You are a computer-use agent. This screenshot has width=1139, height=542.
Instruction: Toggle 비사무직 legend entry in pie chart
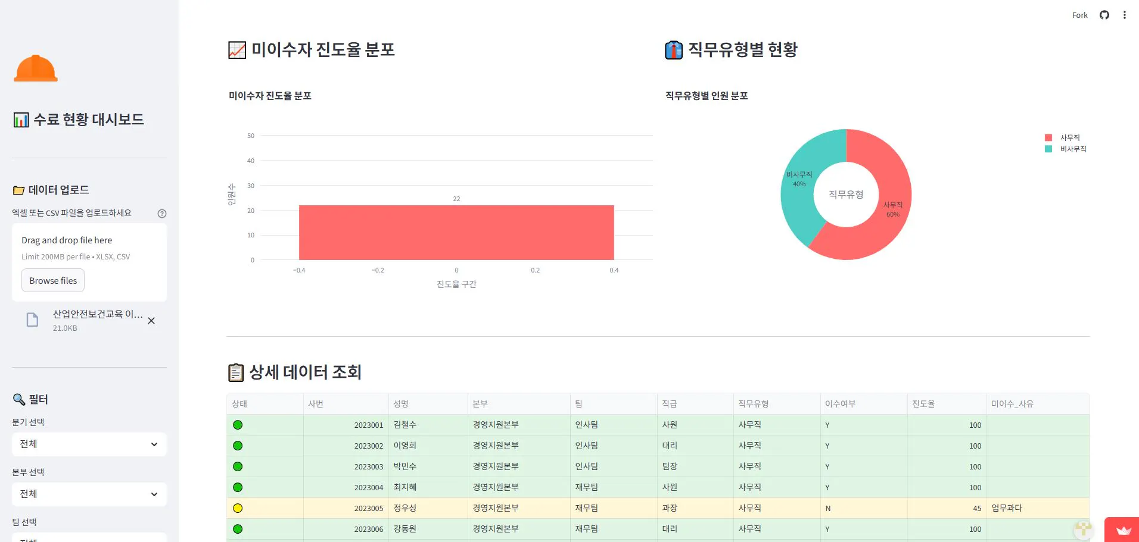[1066, 149]
